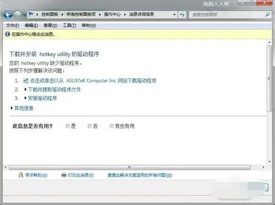
Task: Click the search magnifier icon
Action: [267, 14]
